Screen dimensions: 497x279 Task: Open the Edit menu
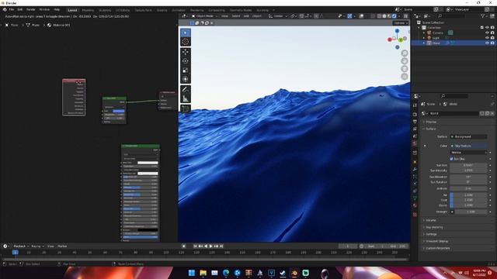coord(20,10)
